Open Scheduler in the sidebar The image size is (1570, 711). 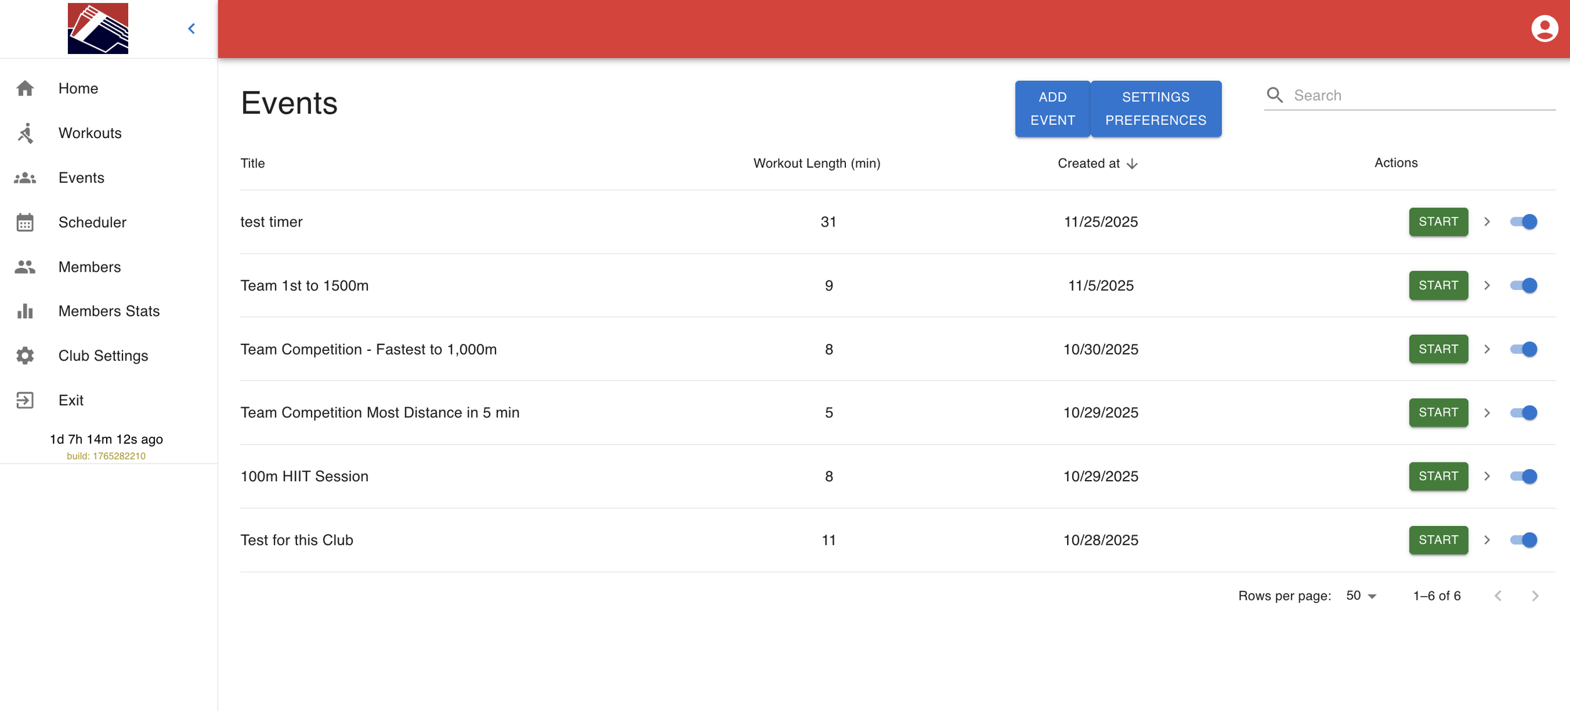109,222
